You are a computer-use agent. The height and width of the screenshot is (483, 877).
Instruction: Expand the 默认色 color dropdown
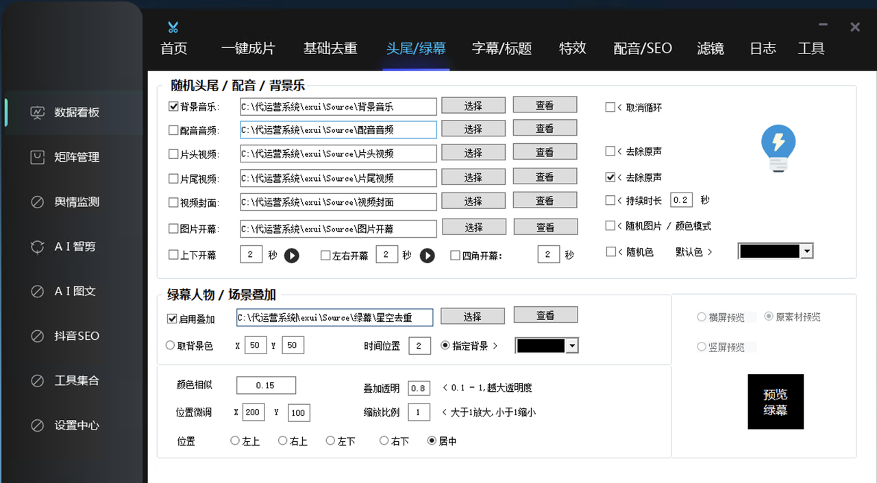pos(806,251)
